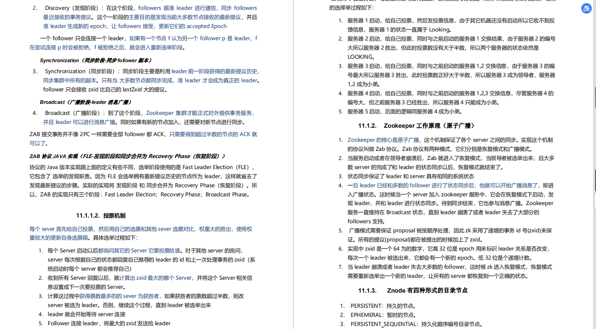Click heading '11.1.3. Znode 有四种形式的目录节点'

pos(413,290)
